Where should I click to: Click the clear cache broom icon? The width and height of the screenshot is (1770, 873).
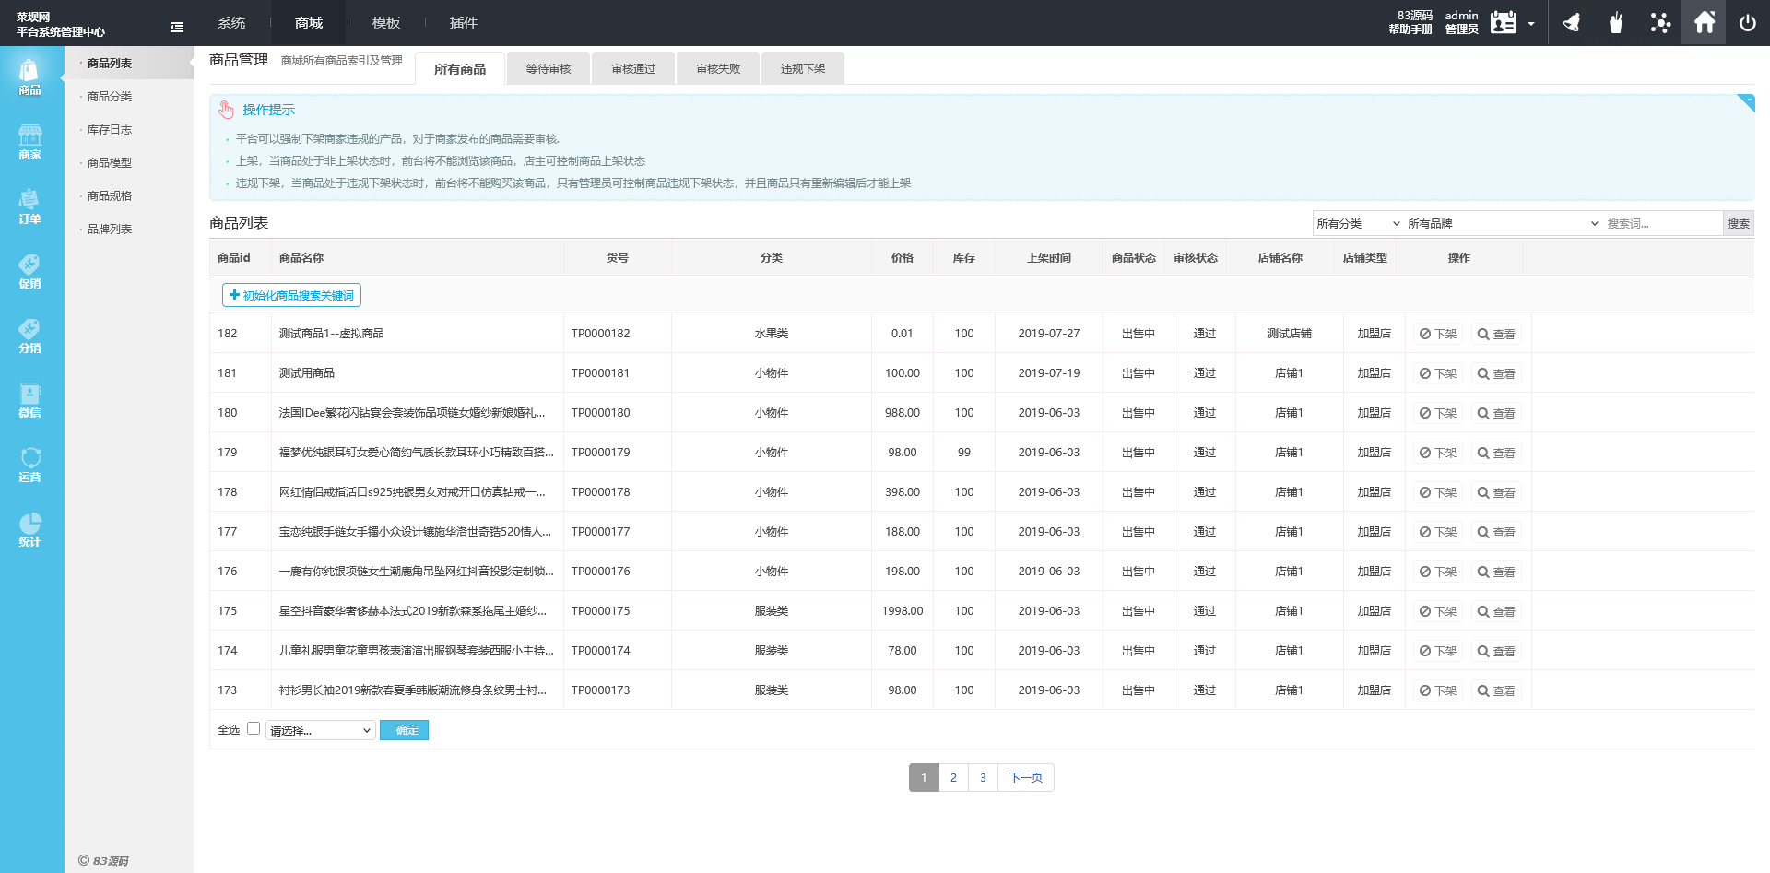click(1572, 22)
